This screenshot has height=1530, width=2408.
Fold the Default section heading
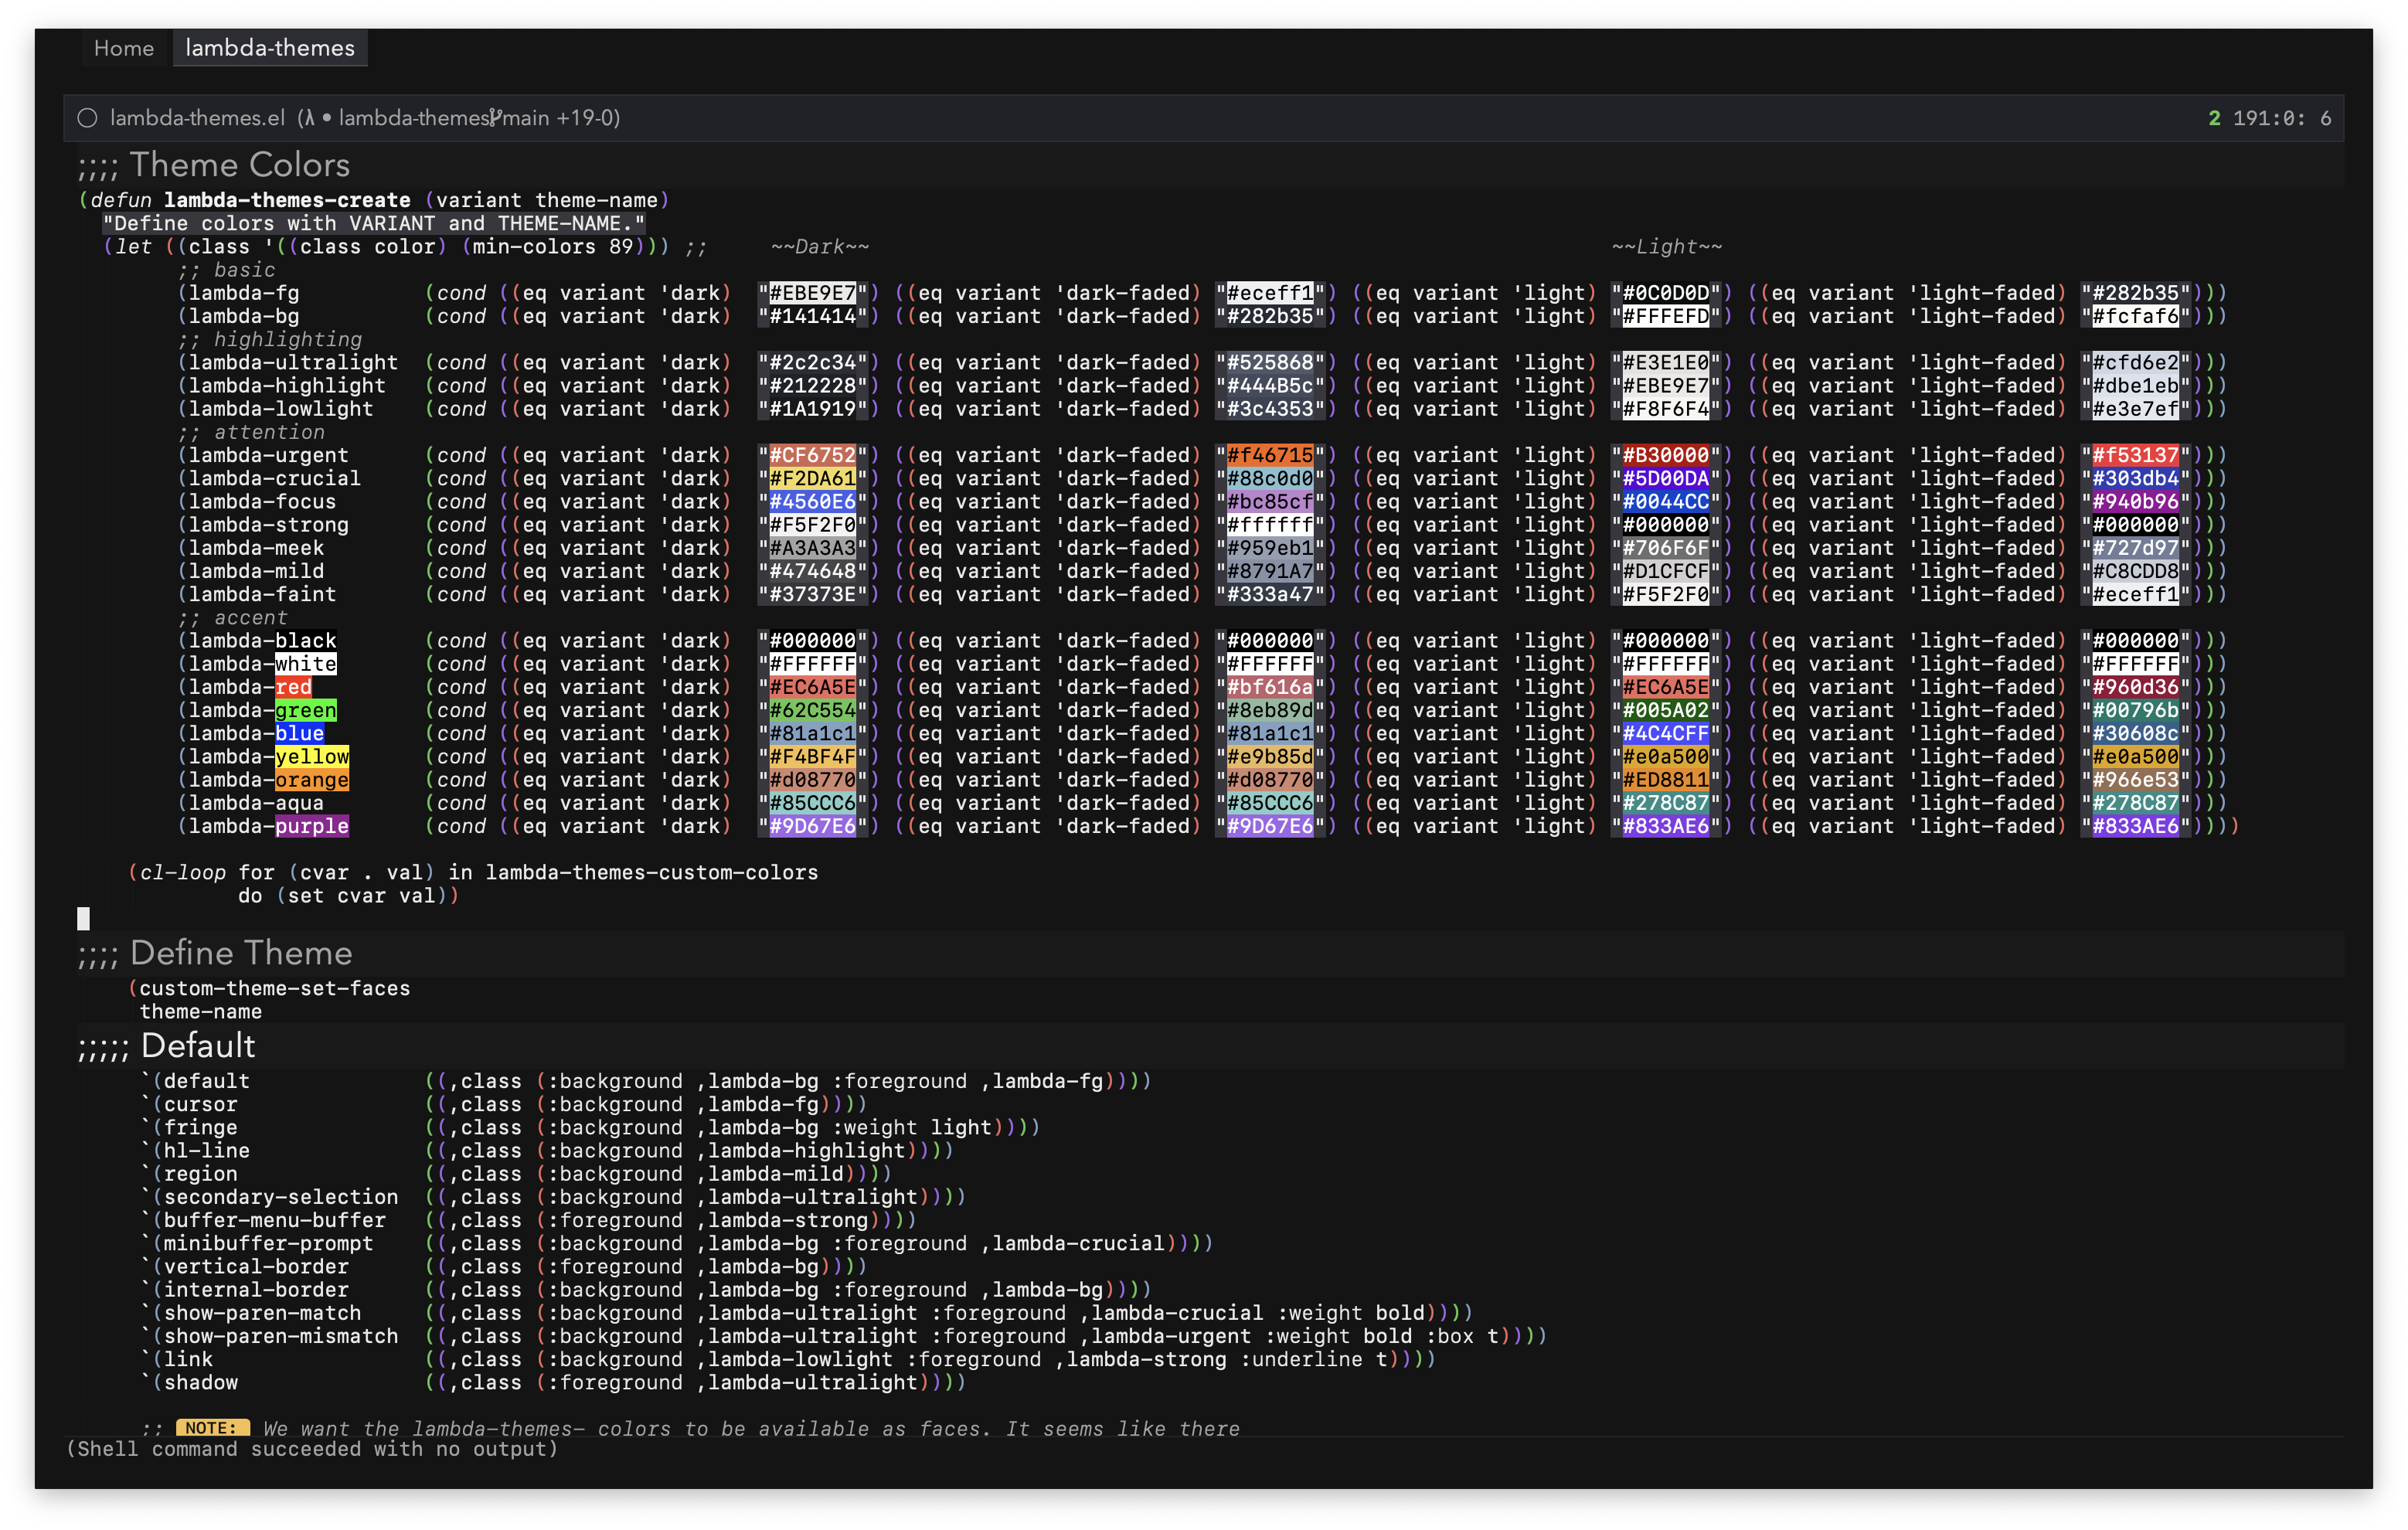click(x=198, y=1046)
